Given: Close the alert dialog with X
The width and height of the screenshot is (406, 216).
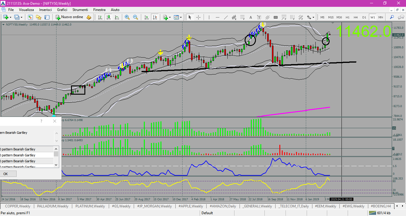Looking at the screenshot, I should (54, 121).
